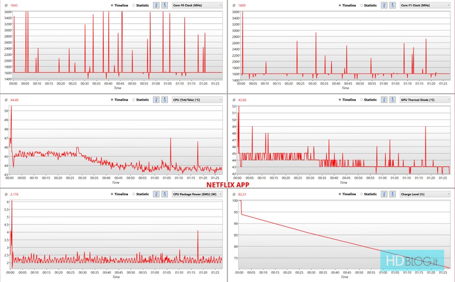Click the up arrow icon in Core #0 Clock panel
The width and height of the screenshot is (455, 282).
tap(156, 5)
